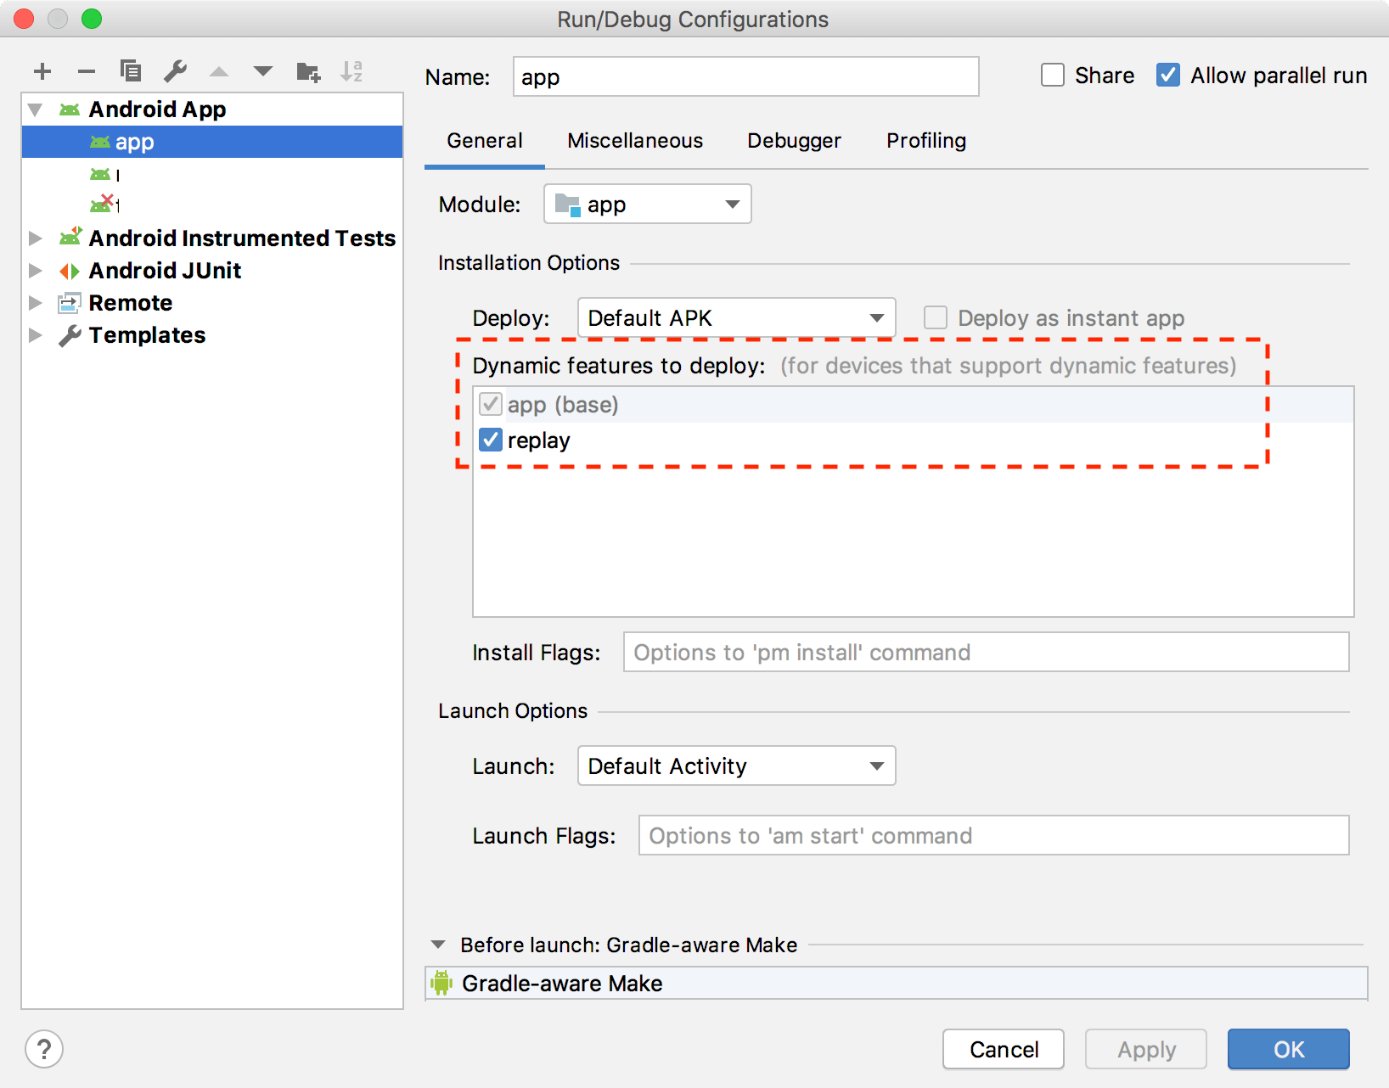This screenshot has width=1389, height=1088.
Task: Remove the selected configuration
Action: 86,71
